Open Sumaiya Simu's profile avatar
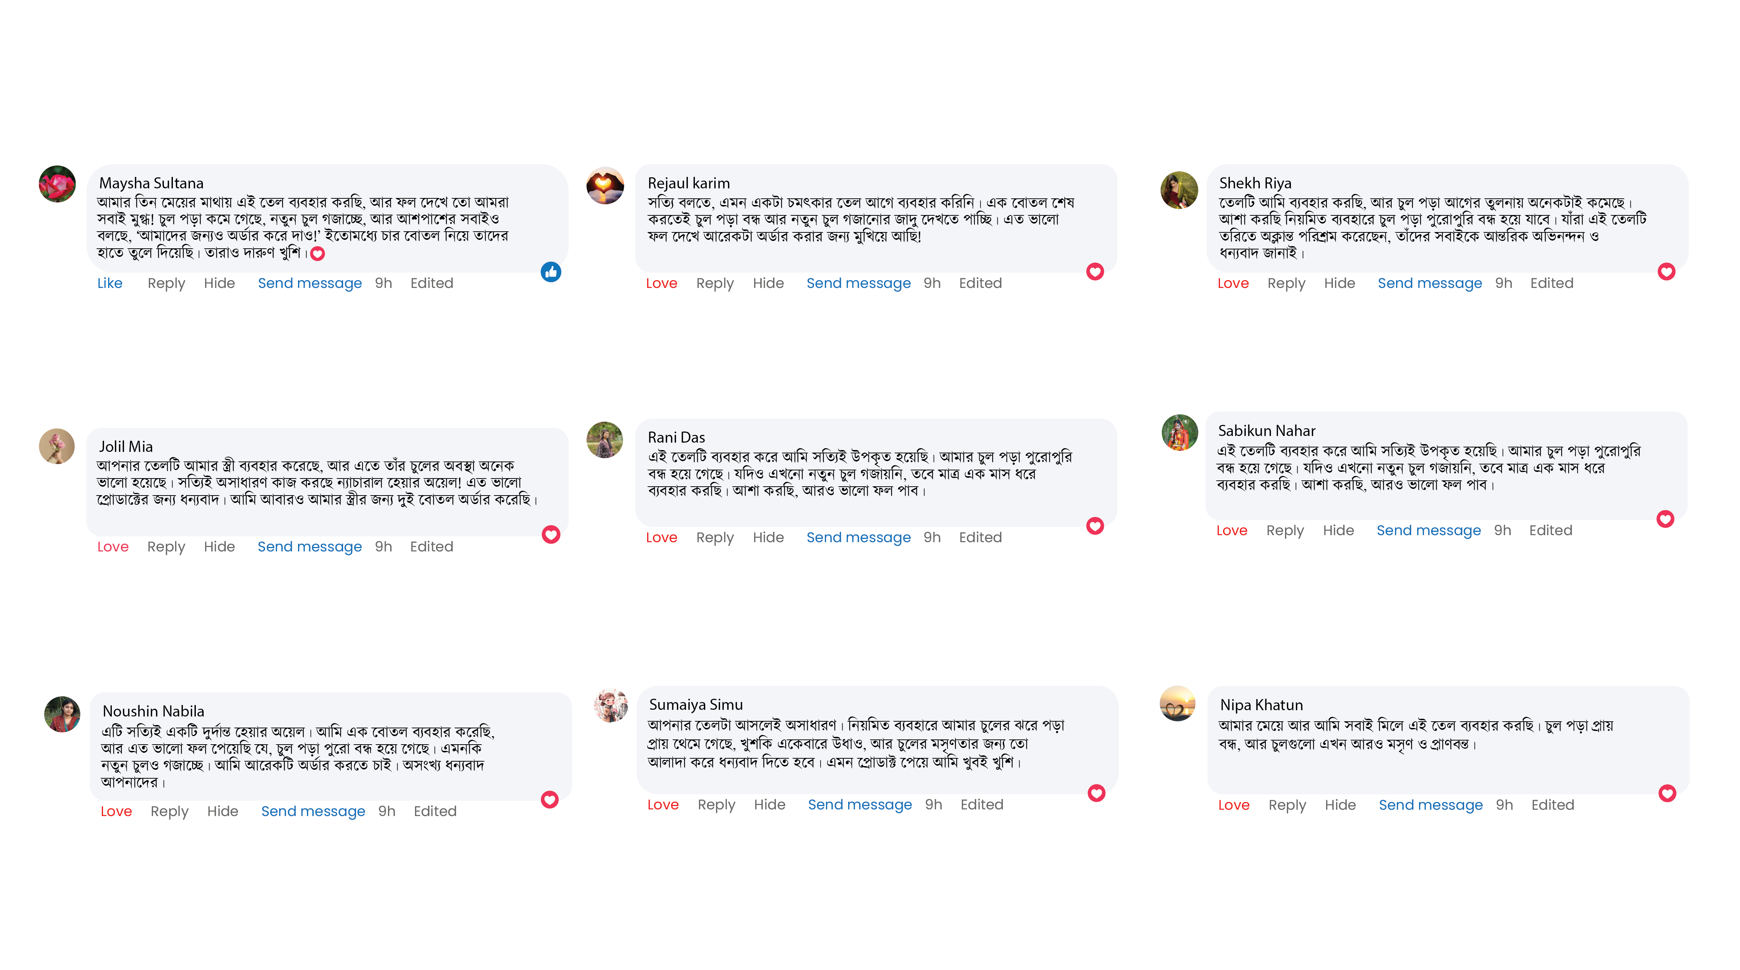Screen dimensions: 1740x970 tap(610, 705)
